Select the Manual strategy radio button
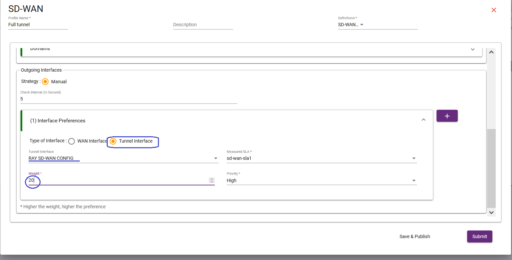This screenshot has height=260, width=512. [45, 82]
